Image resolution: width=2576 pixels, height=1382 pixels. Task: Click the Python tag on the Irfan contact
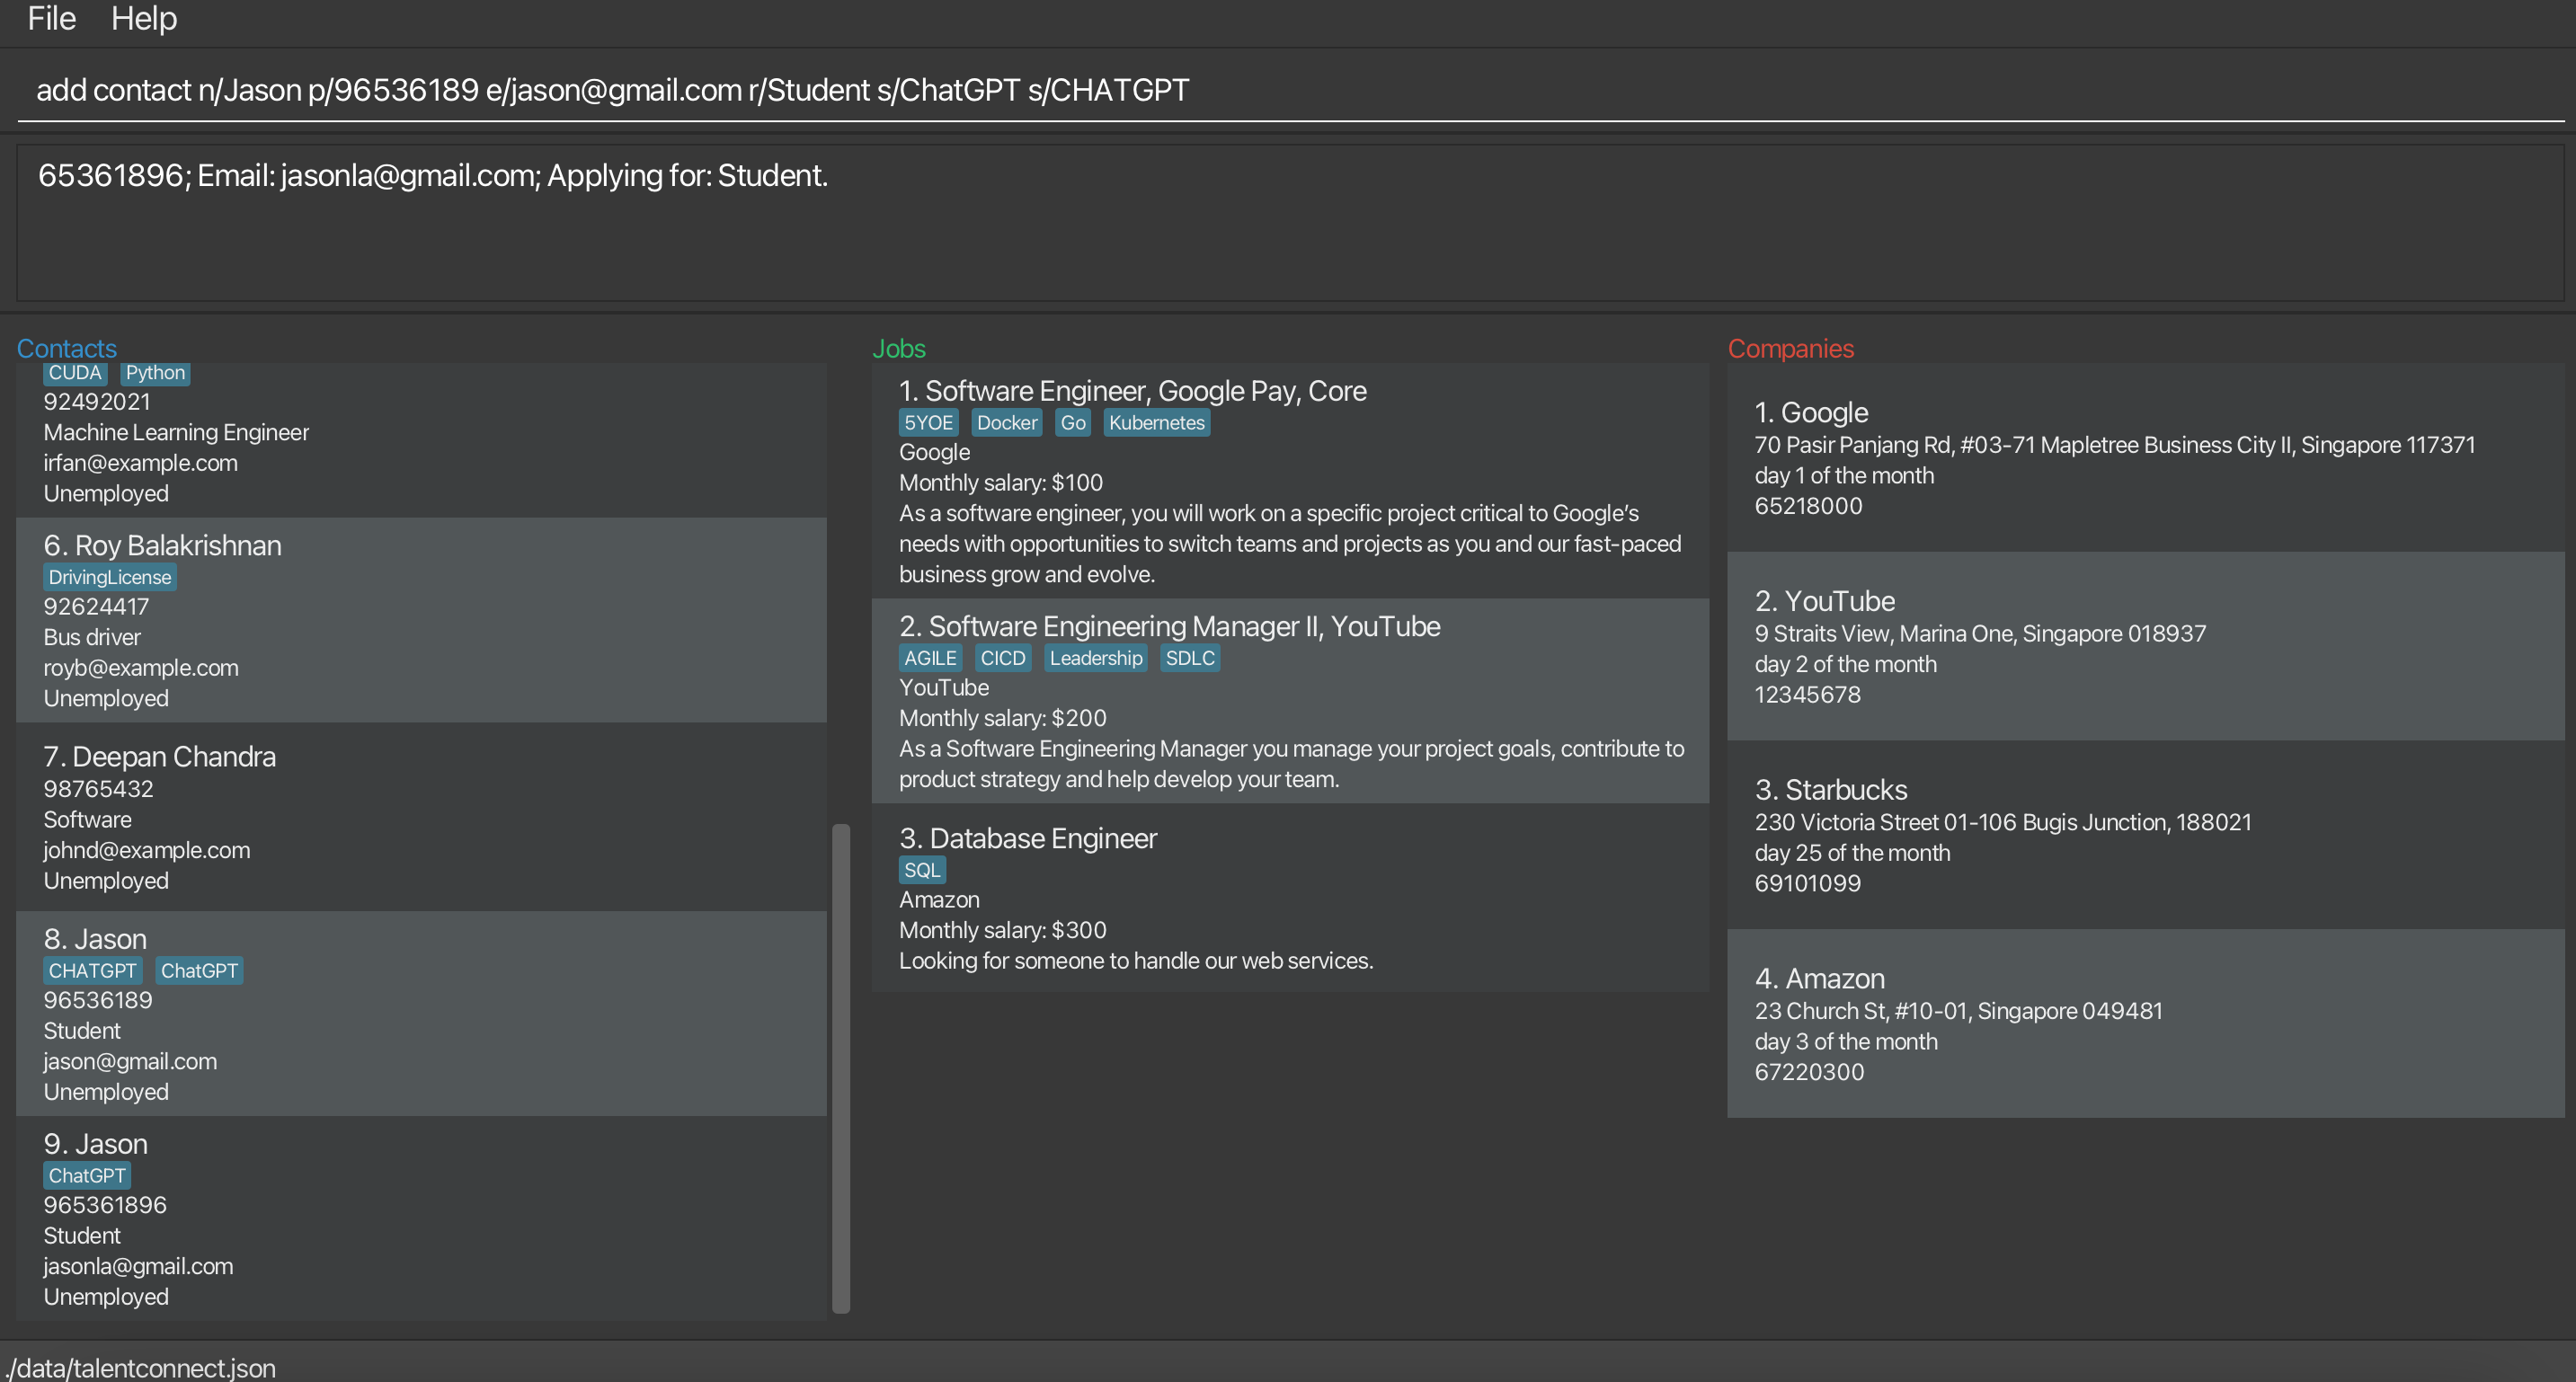point(155,373)
